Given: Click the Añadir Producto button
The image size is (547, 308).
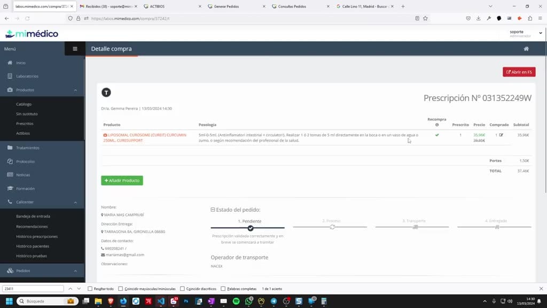Looking at the screenshot, I should click(x=122, y=181).
